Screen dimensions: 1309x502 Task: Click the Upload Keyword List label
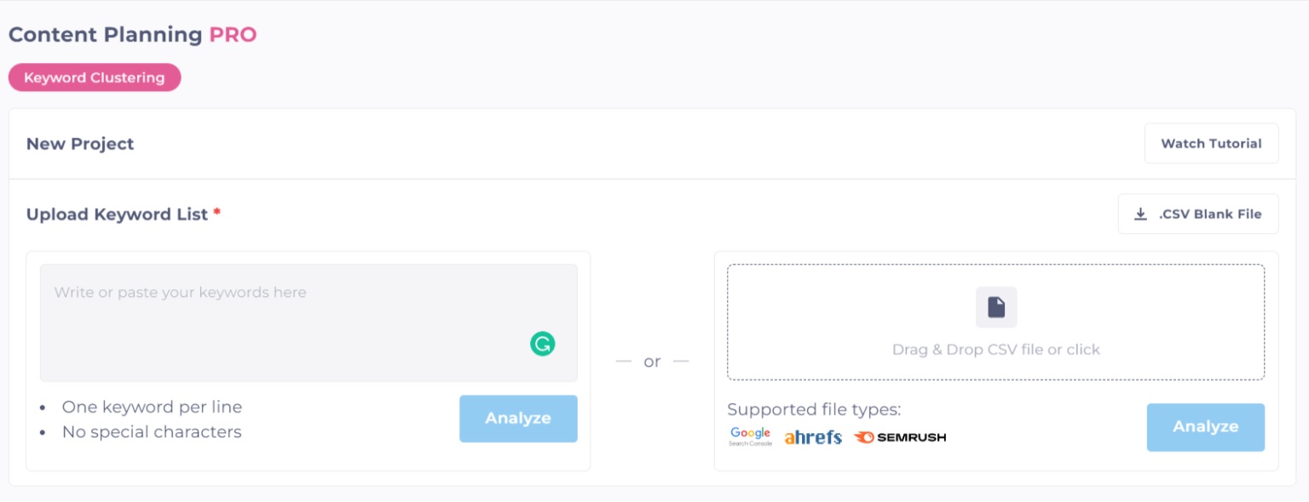pyautogui.click(x=118, y=214)
